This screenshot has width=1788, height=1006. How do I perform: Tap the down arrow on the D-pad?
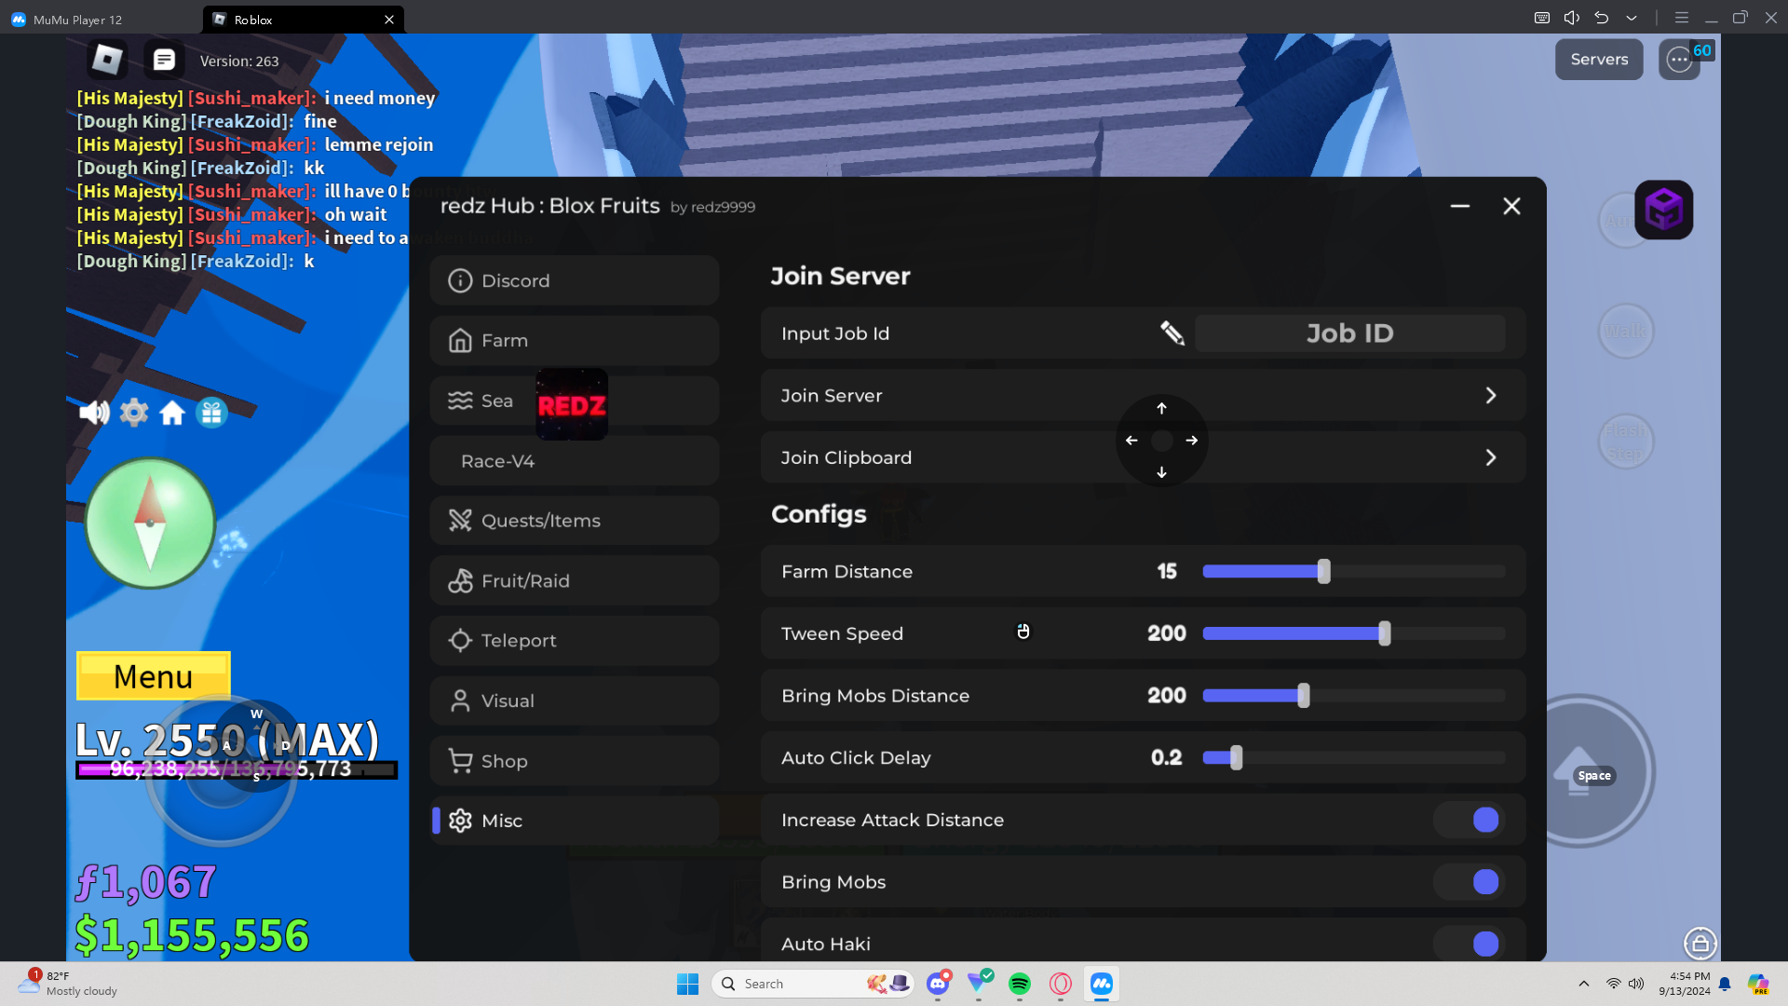[1161, 472]
